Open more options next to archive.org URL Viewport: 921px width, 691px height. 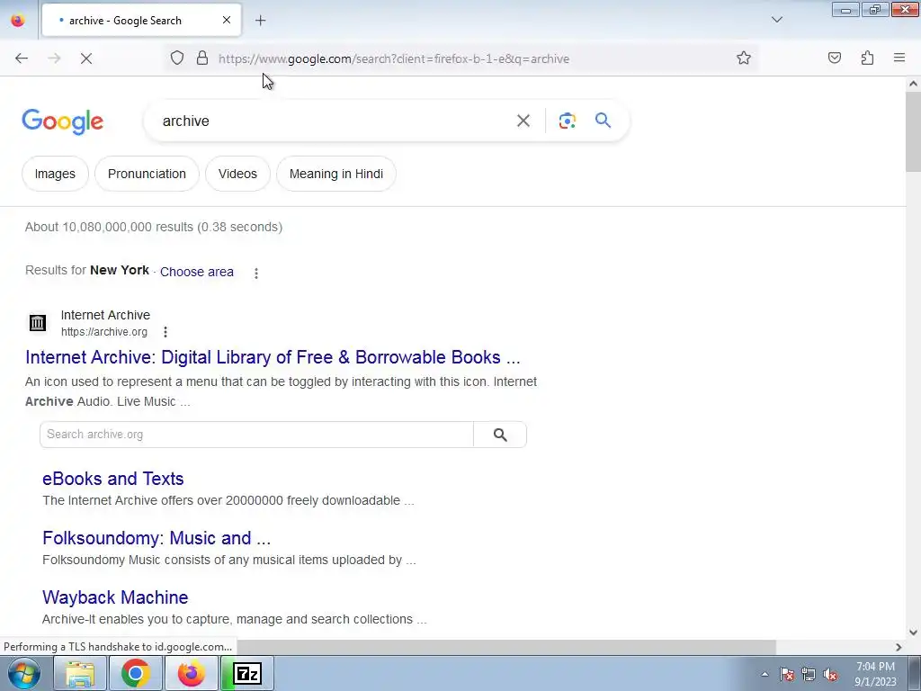click(x=165, y=332)
